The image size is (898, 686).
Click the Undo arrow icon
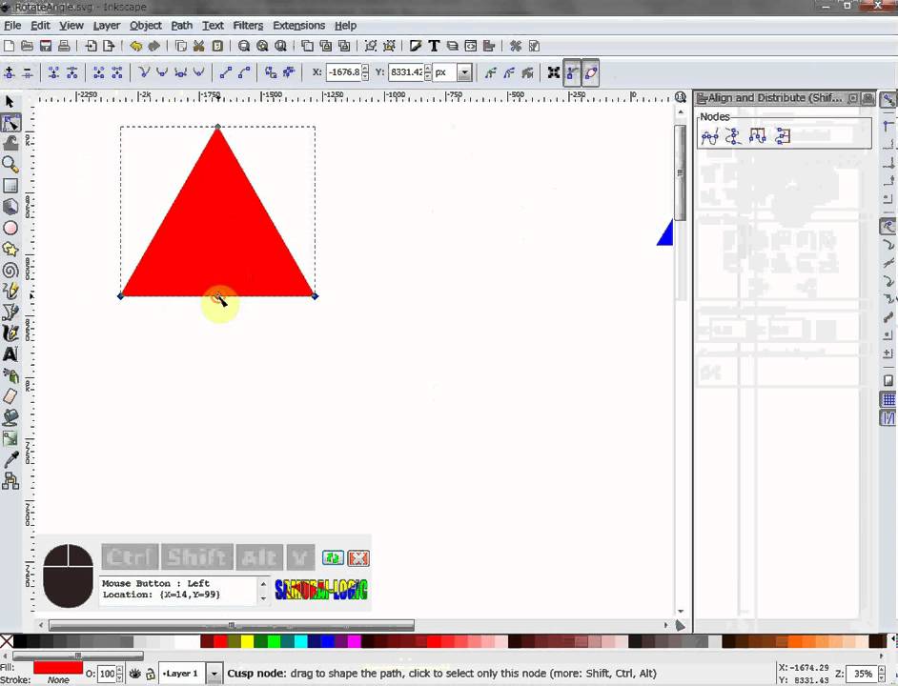tap(135, 47)
